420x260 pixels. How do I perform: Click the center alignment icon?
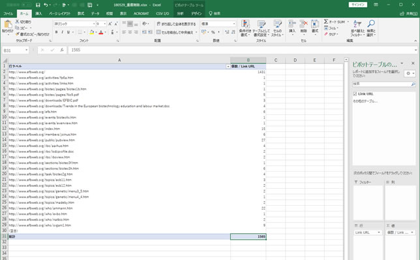click(130, 32)
